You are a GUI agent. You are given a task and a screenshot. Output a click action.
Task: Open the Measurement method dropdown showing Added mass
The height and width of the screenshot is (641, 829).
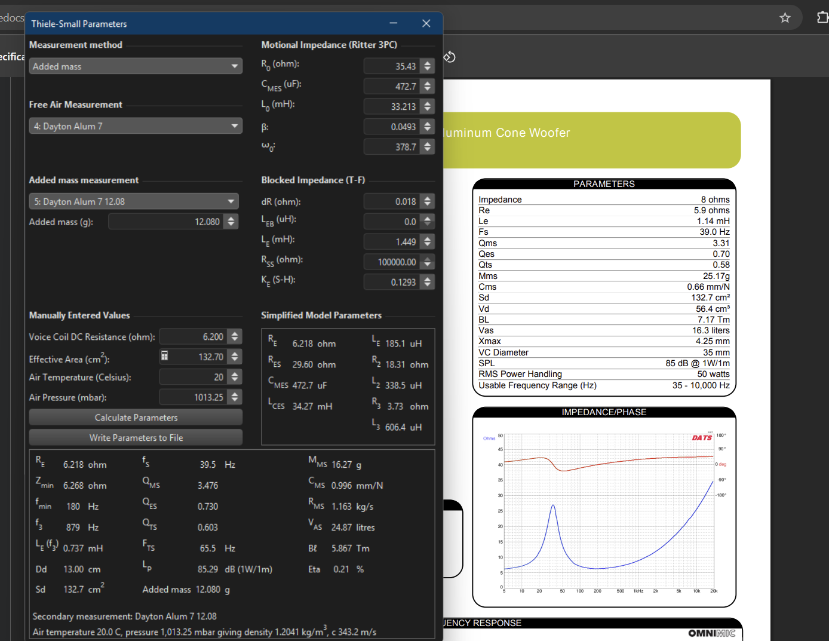136,66
